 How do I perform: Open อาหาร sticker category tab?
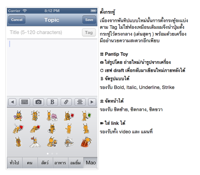(x=61, y=163)
